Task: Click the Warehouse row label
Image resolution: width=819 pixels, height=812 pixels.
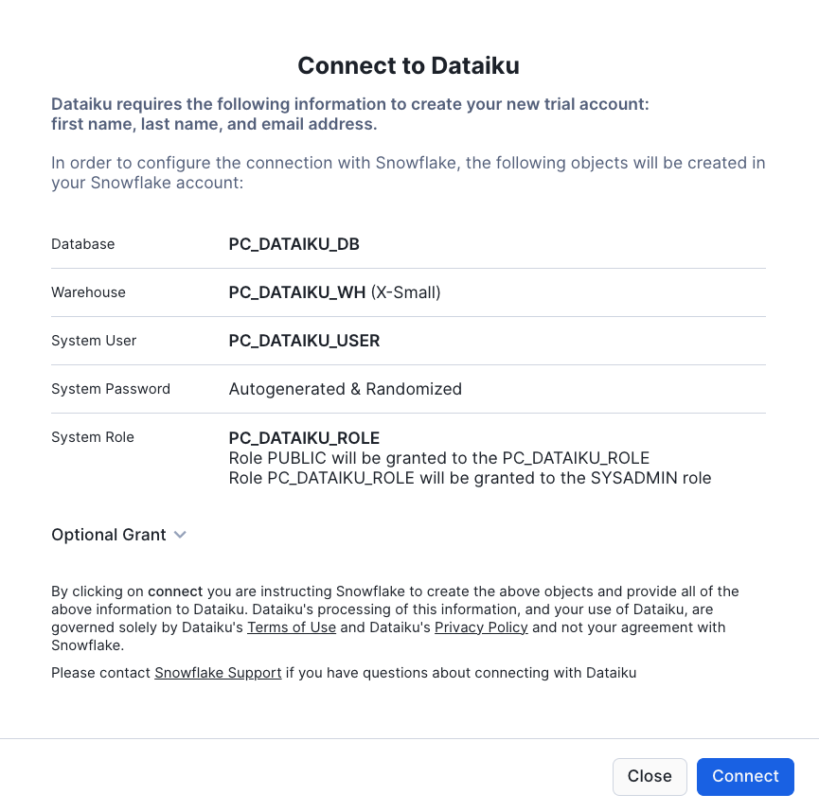Action: coord(88,292)
